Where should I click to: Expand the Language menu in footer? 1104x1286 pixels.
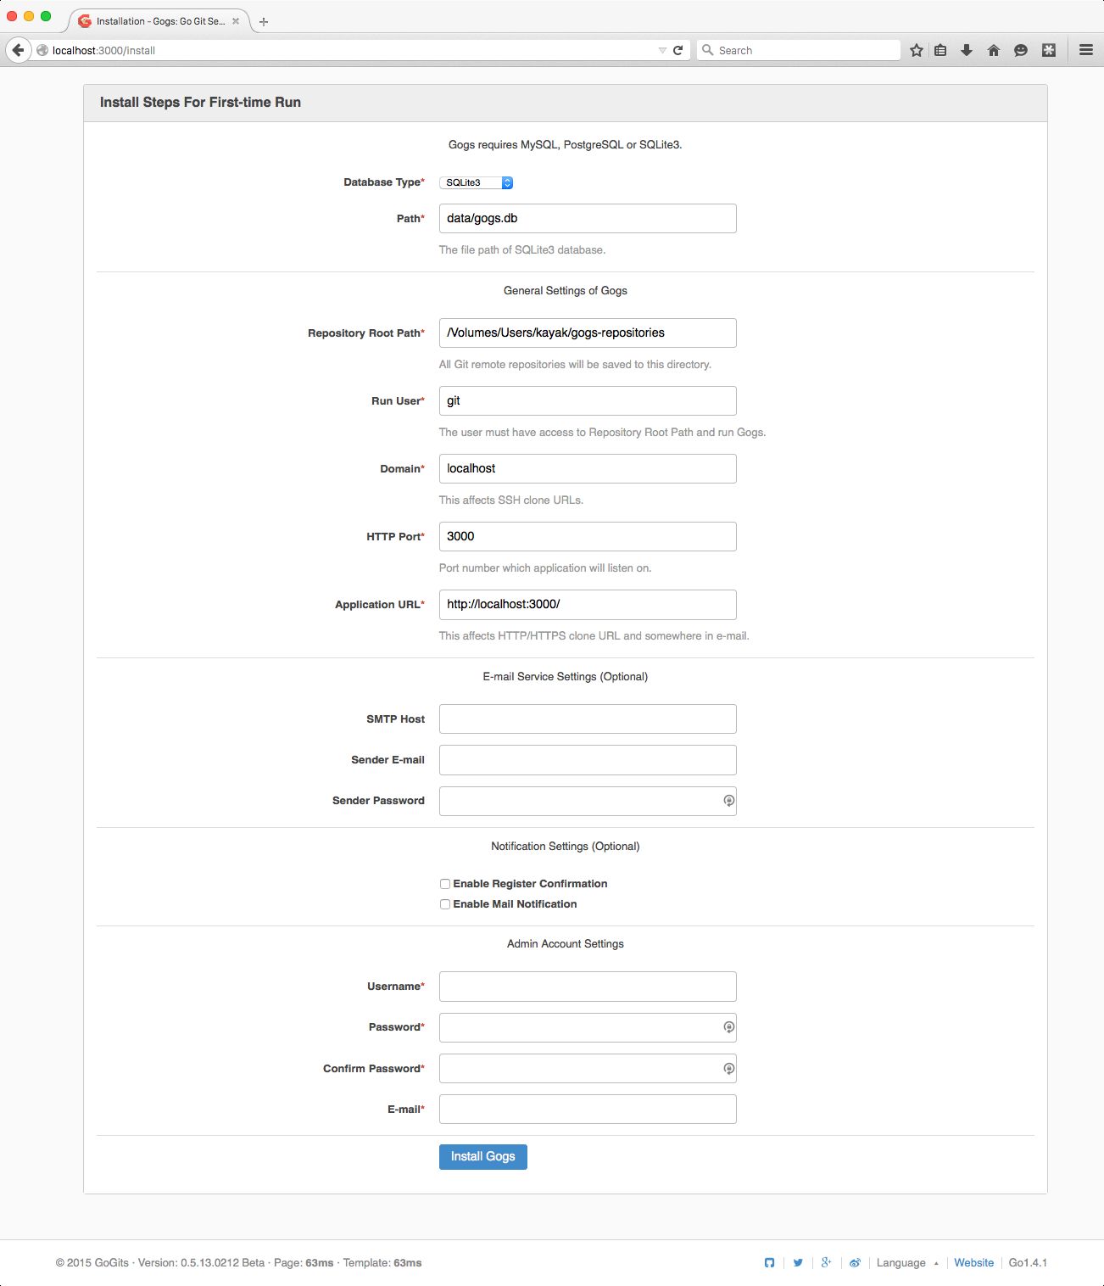click(x=907, y=1262)
